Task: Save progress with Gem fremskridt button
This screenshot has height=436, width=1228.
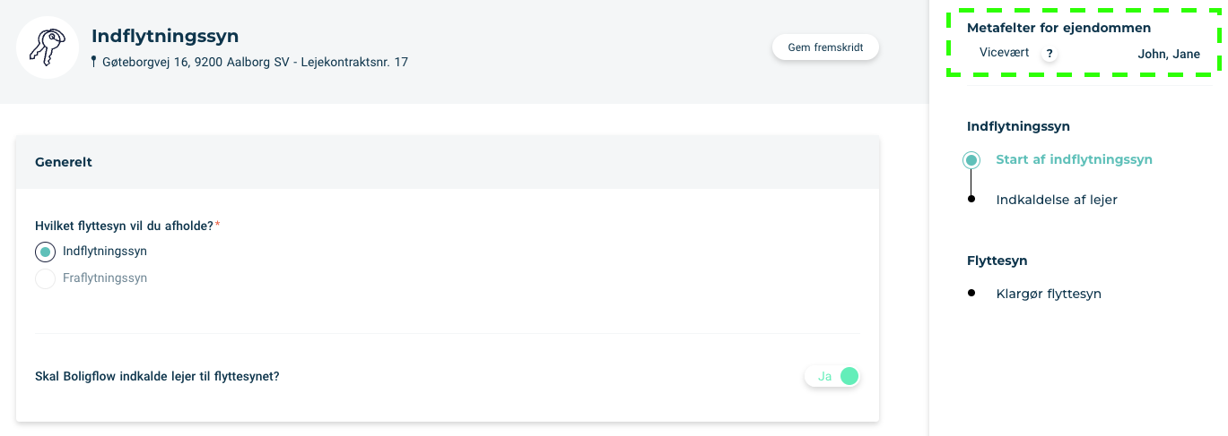Action: tap(825, 47)
